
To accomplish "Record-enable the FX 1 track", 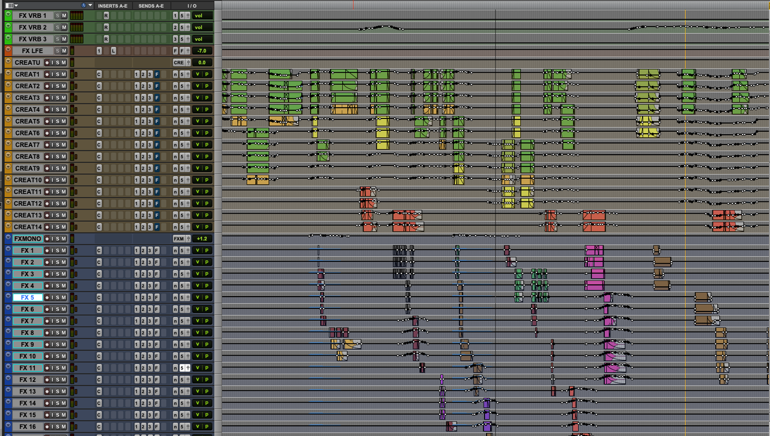I will click(x=46, y=251).
